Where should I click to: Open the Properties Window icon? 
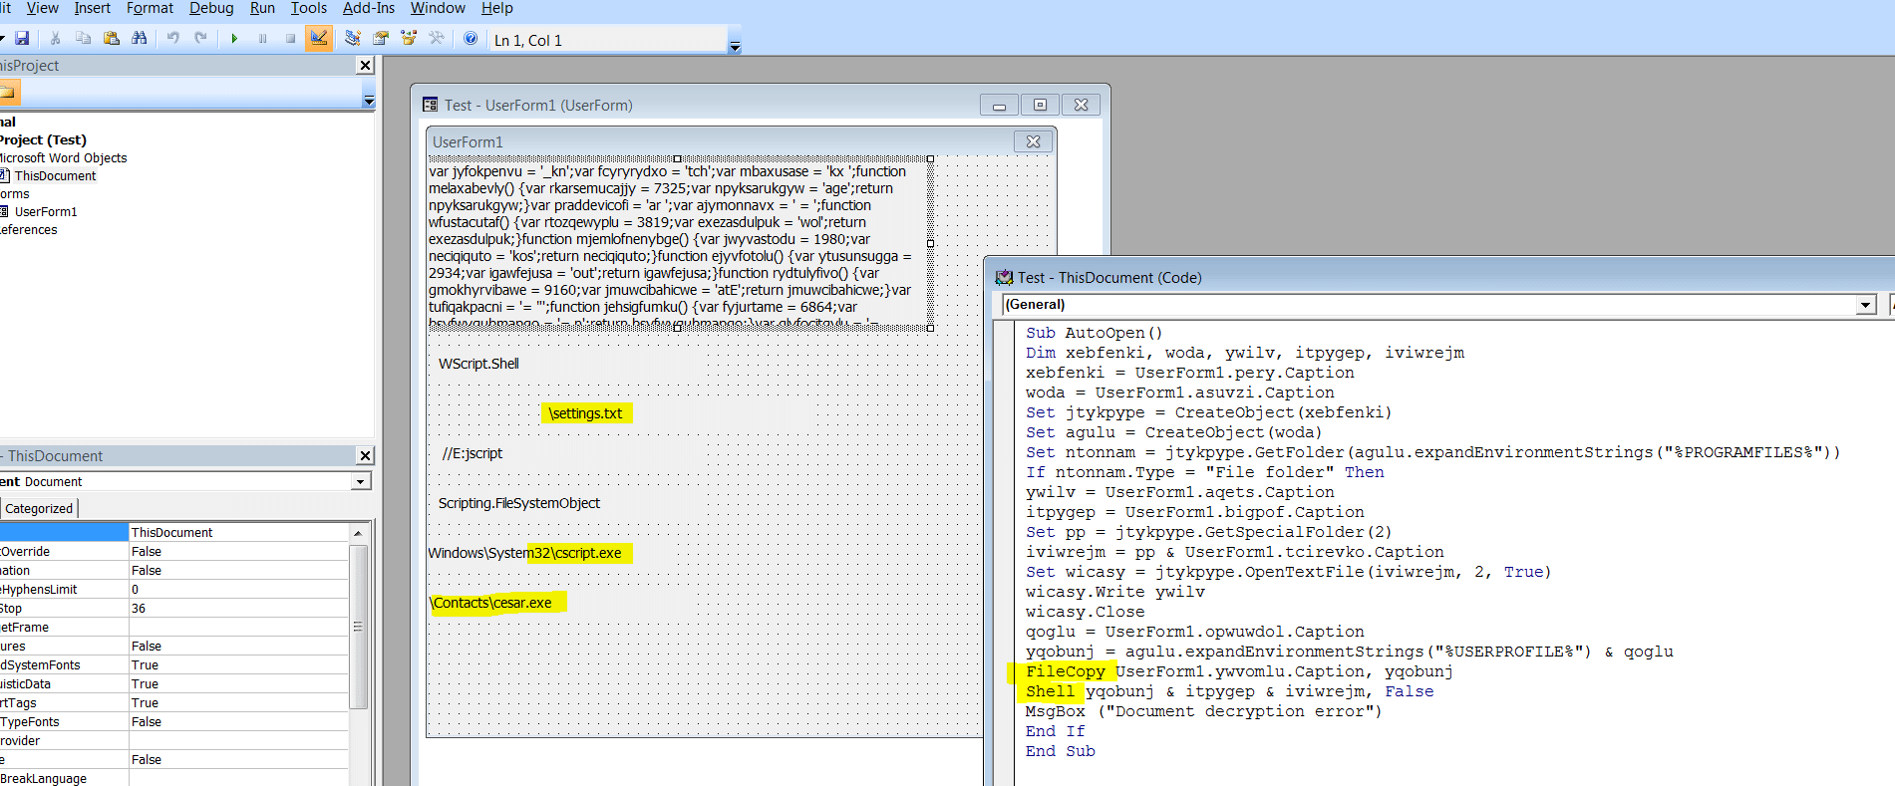[380, 39]
